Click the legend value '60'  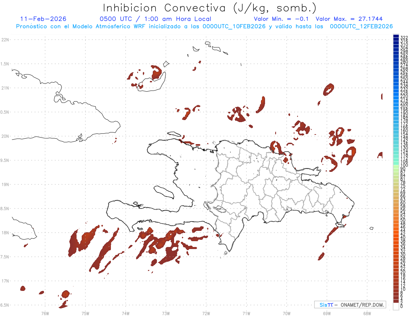pyautogui.click(x=403, y=203)
